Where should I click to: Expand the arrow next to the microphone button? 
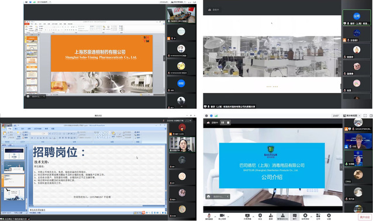coord(215,216)
